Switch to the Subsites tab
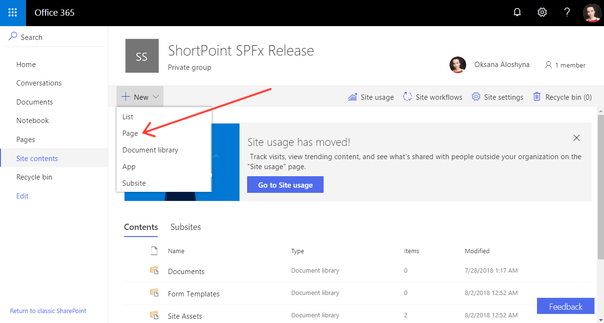 (185, 227)
